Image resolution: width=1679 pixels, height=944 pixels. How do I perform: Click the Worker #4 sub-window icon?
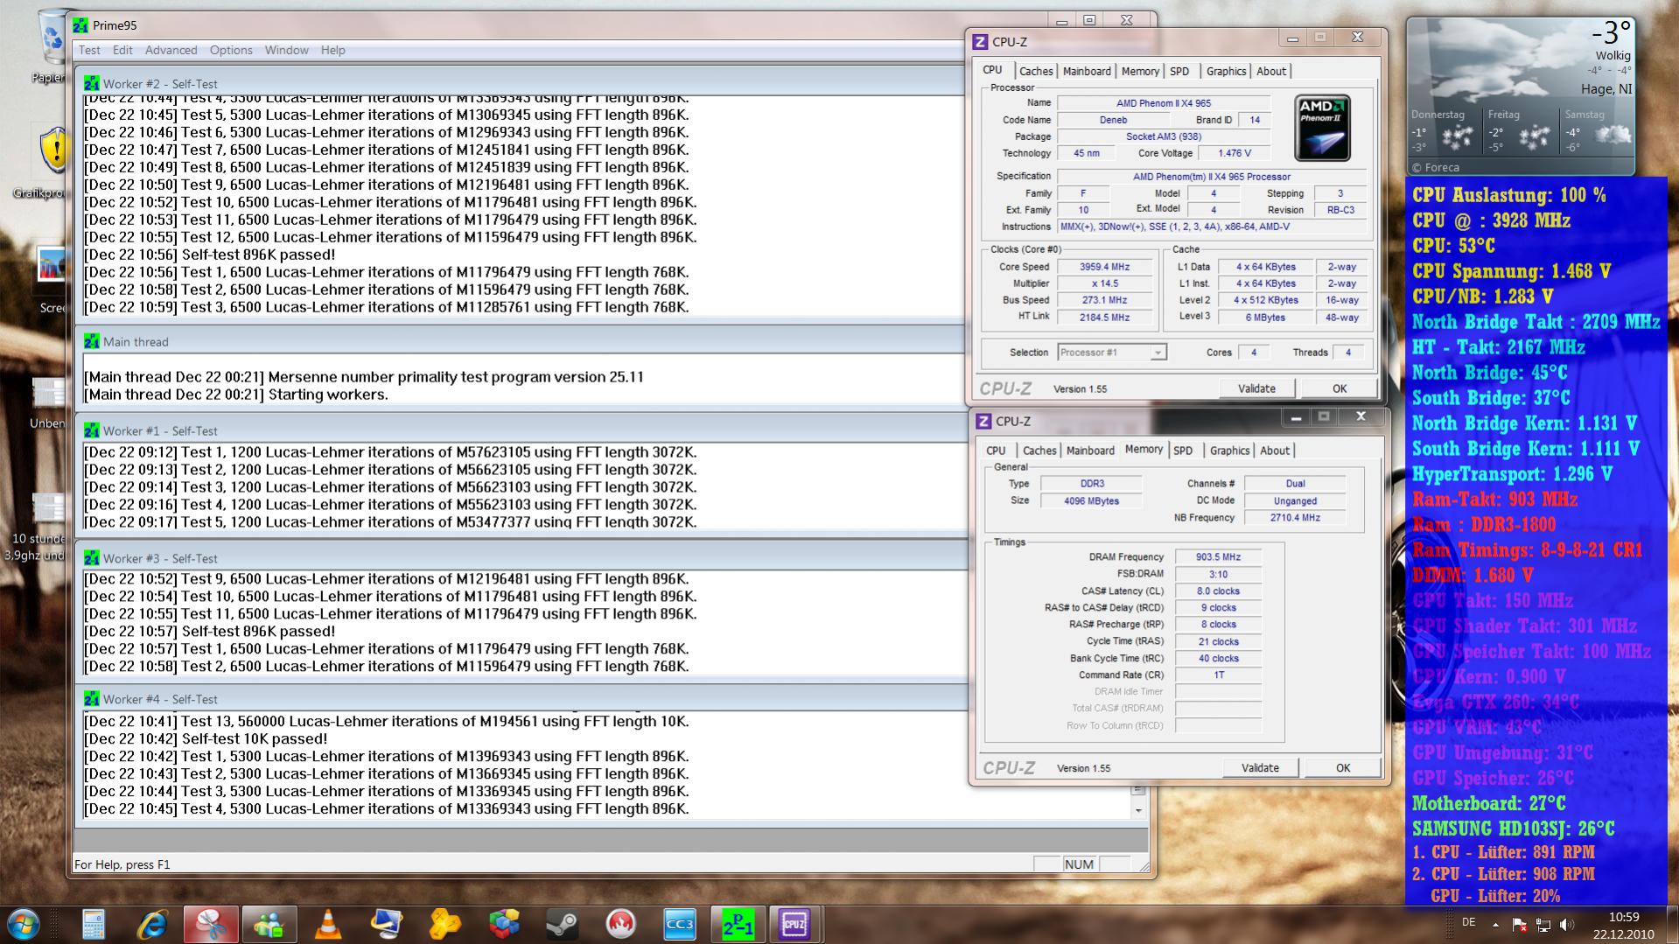(x=91, y=699)
